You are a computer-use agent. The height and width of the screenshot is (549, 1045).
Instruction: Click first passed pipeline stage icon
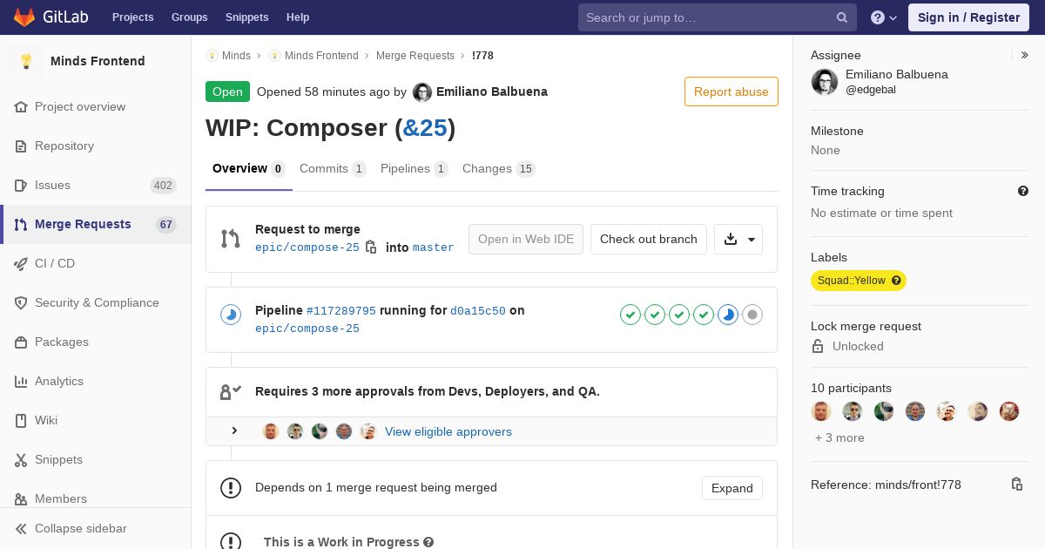tap(630, 315)
